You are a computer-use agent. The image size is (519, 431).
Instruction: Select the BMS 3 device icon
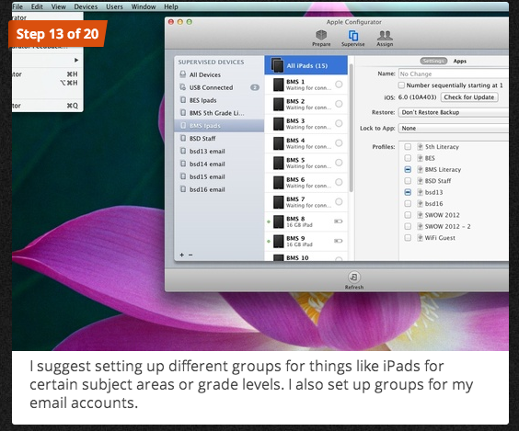[279, 124]
